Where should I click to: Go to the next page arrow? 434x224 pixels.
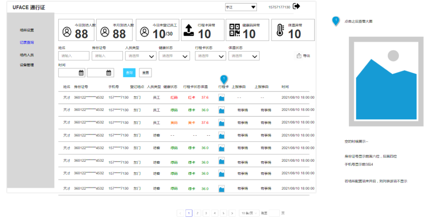(232, 213)
